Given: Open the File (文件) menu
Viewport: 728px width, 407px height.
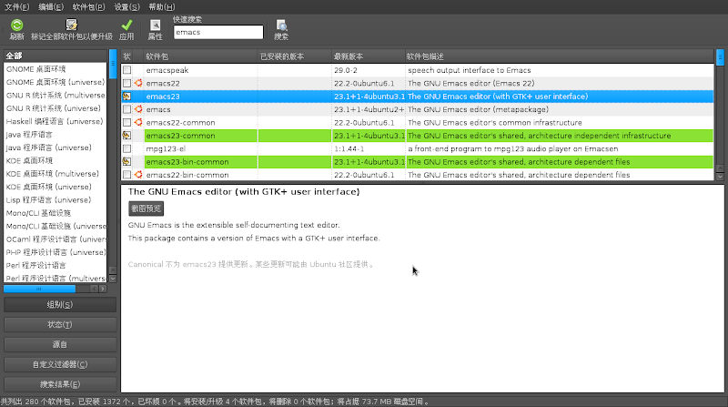Looking at the screenshot, I should (x=16, y=7).
